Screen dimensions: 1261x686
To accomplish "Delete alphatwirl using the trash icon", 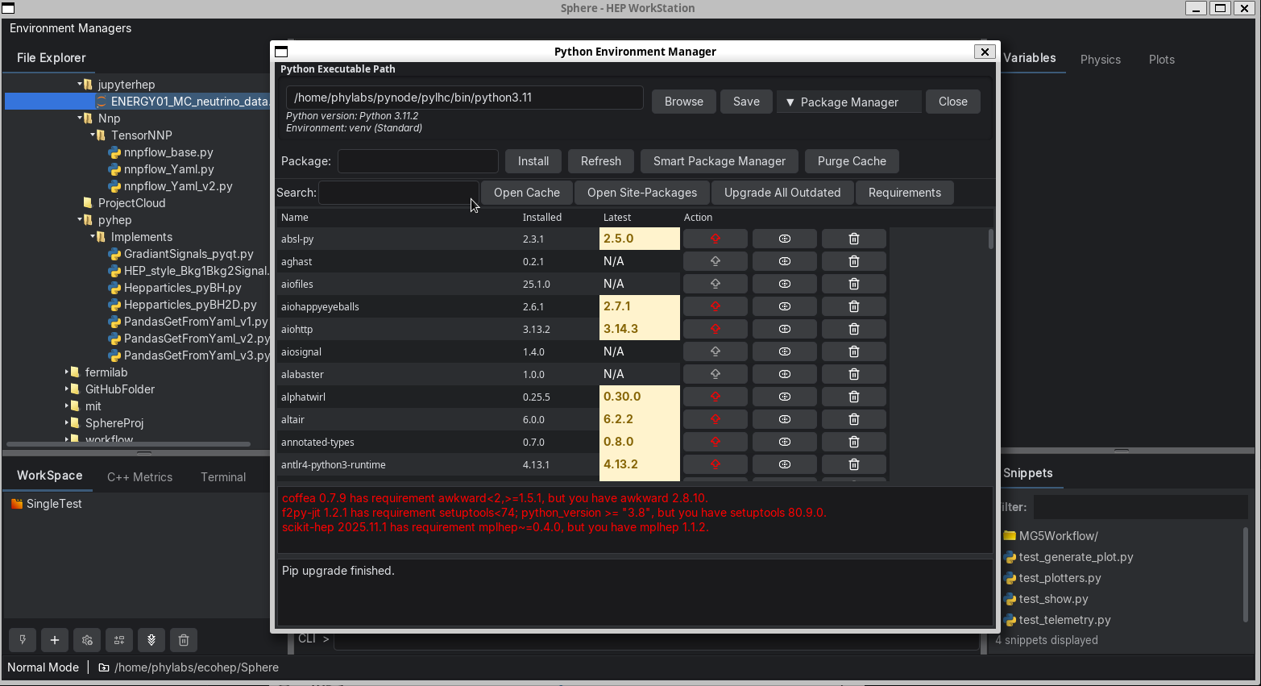I will 854,397.
